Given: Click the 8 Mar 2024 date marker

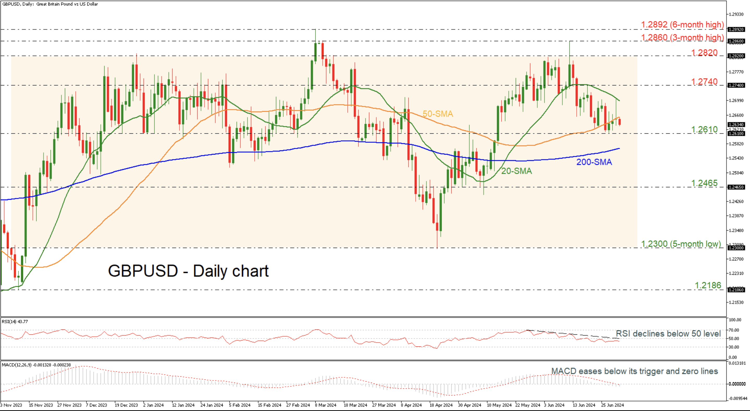Looking at the screenshot, I should coord(325,405).
